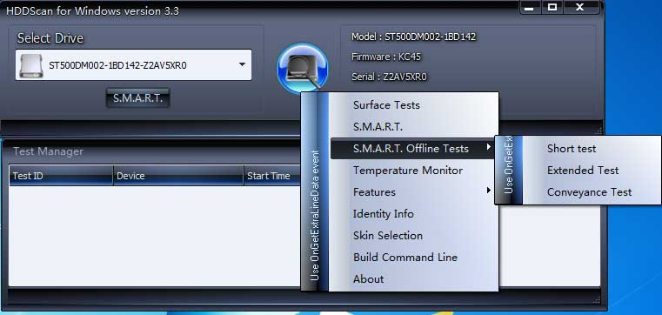Select S.M.A.R.T. entry in the popup menu
The height and width of the screenshot is (315, 662).
click(413, 127)
